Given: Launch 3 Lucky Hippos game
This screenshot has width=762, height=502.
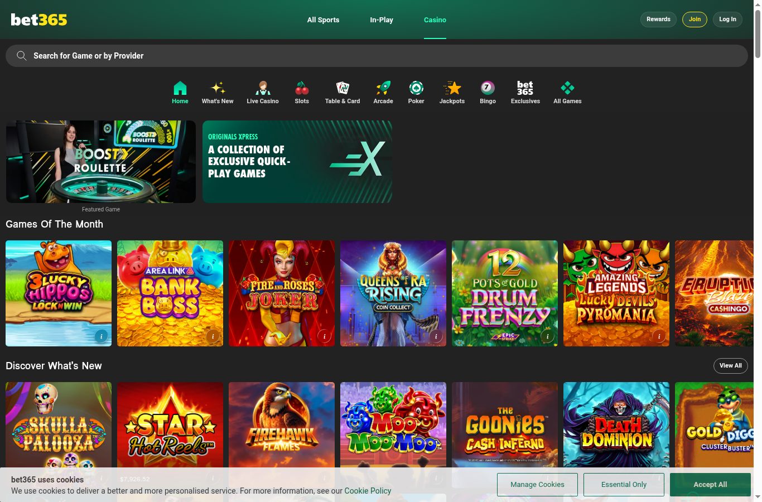Looking at the screenshot, I should click(59, 293).
